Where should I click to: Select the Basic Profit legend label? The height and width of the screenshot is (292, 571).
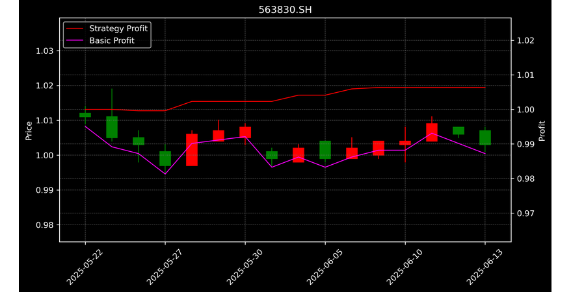pos(112,40)
